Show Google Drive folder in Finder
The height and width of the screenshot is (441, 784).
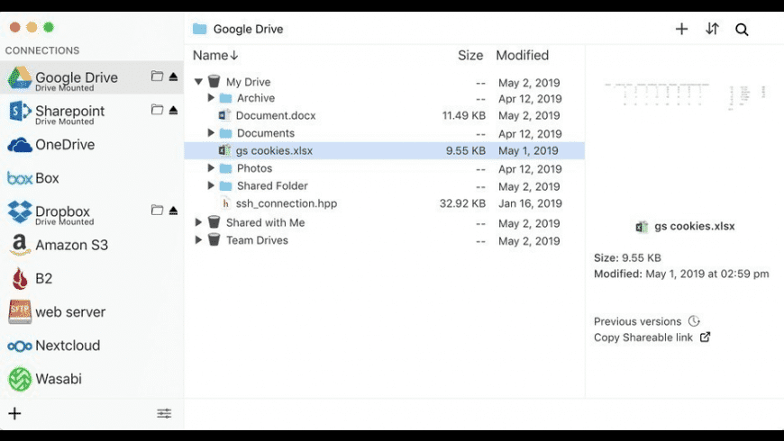pyautogui.click(x=157, y=76)
